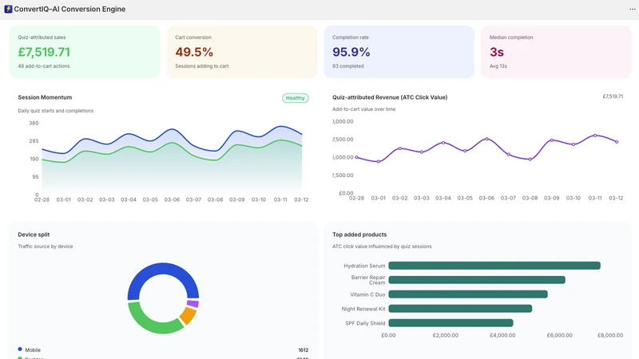Screen dimensions: 639x359
Task: Open the Quiz-attributed sales card
Action: pyautogui.click(x=85, y=52)
